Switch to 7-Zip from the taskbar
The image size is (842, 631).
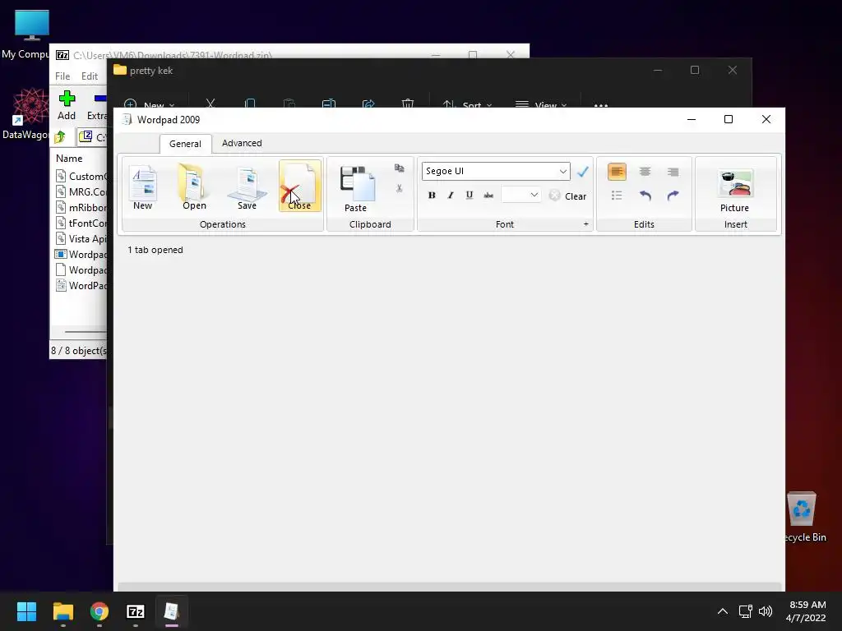coord(136,611)
